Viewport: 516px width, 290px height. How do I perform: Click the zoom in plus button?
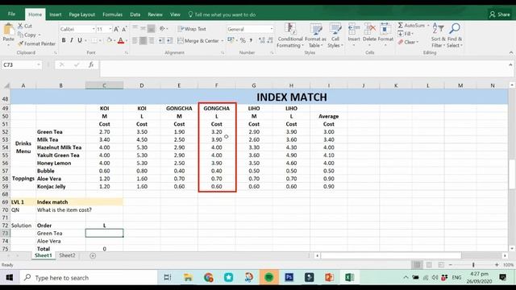pos(497,265)
